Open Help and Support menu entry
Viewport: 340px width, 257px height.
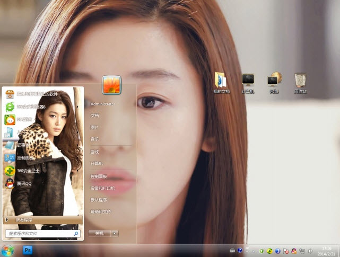tap(101, 212)
